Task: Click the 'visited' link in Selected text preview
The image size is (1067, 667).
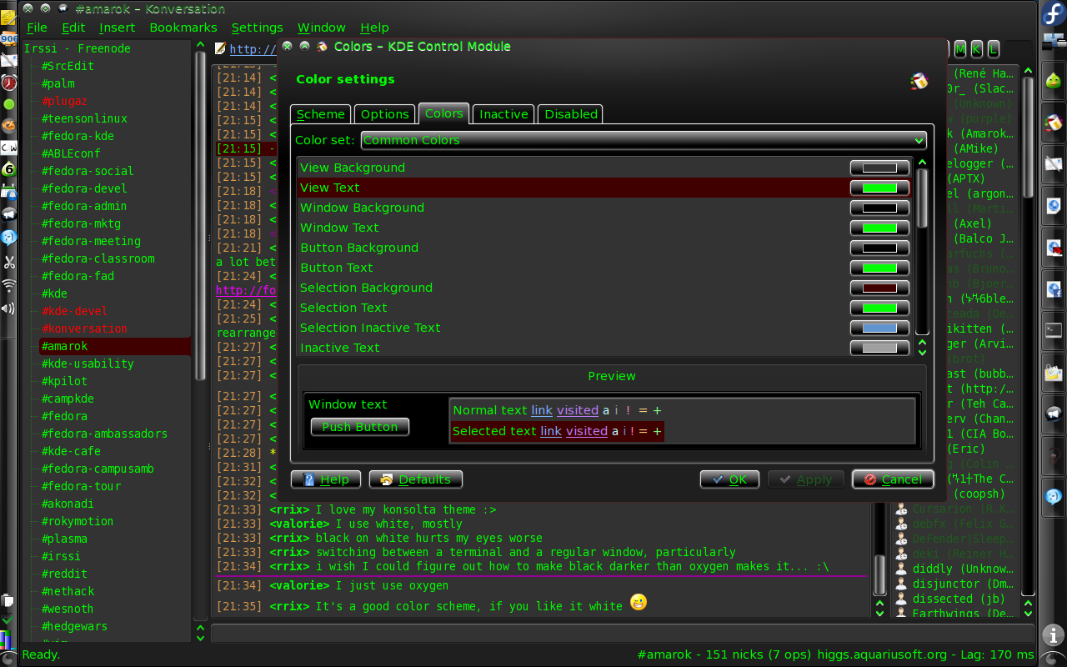Action: tap(587, 431)
